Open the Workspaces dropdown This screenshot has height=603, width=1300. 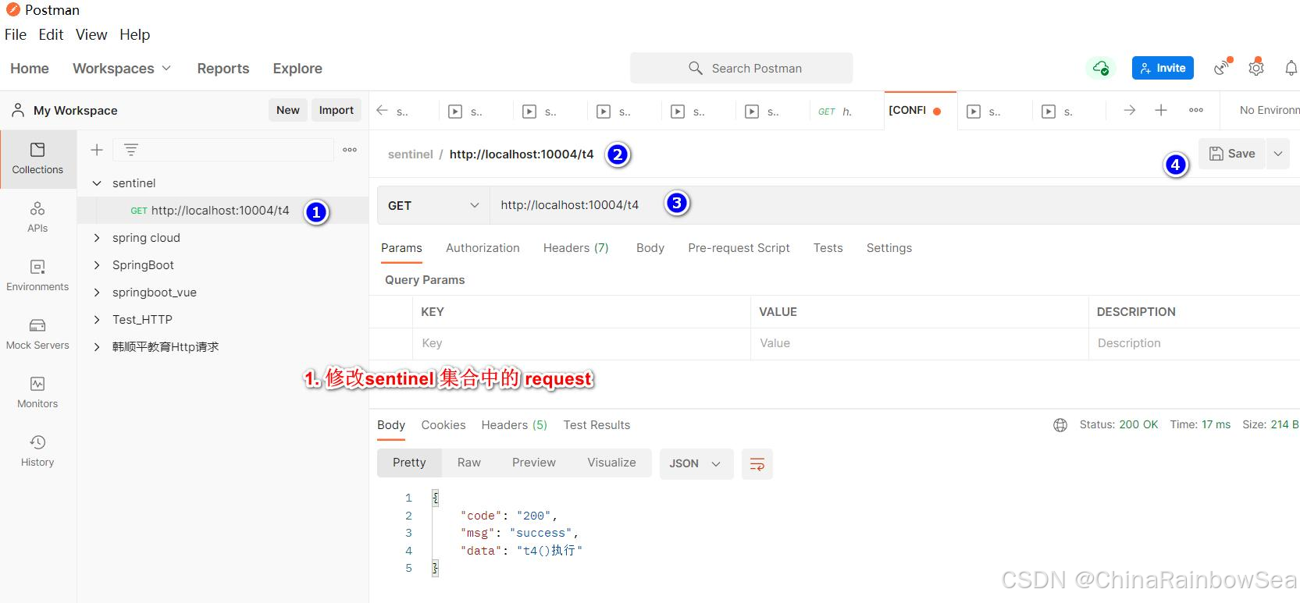pos(122,69)
